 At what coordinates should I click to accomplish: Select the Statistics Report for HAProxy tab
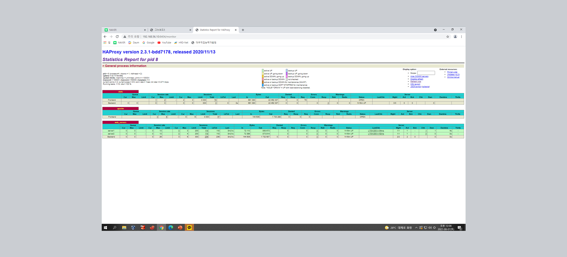pos(216,30)
